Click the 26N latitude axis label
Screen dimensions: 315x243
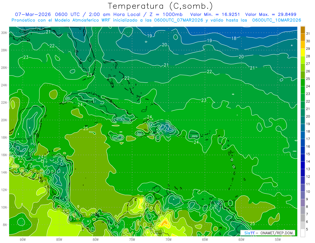(x=4, y=68)
